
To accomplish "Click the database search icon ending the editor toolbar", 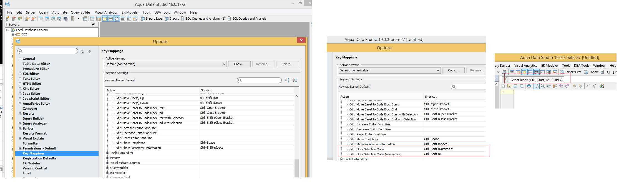I will (x=602, y=86).
